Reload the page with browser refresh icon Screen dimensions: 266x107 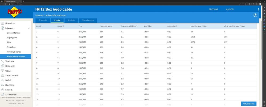6,4
